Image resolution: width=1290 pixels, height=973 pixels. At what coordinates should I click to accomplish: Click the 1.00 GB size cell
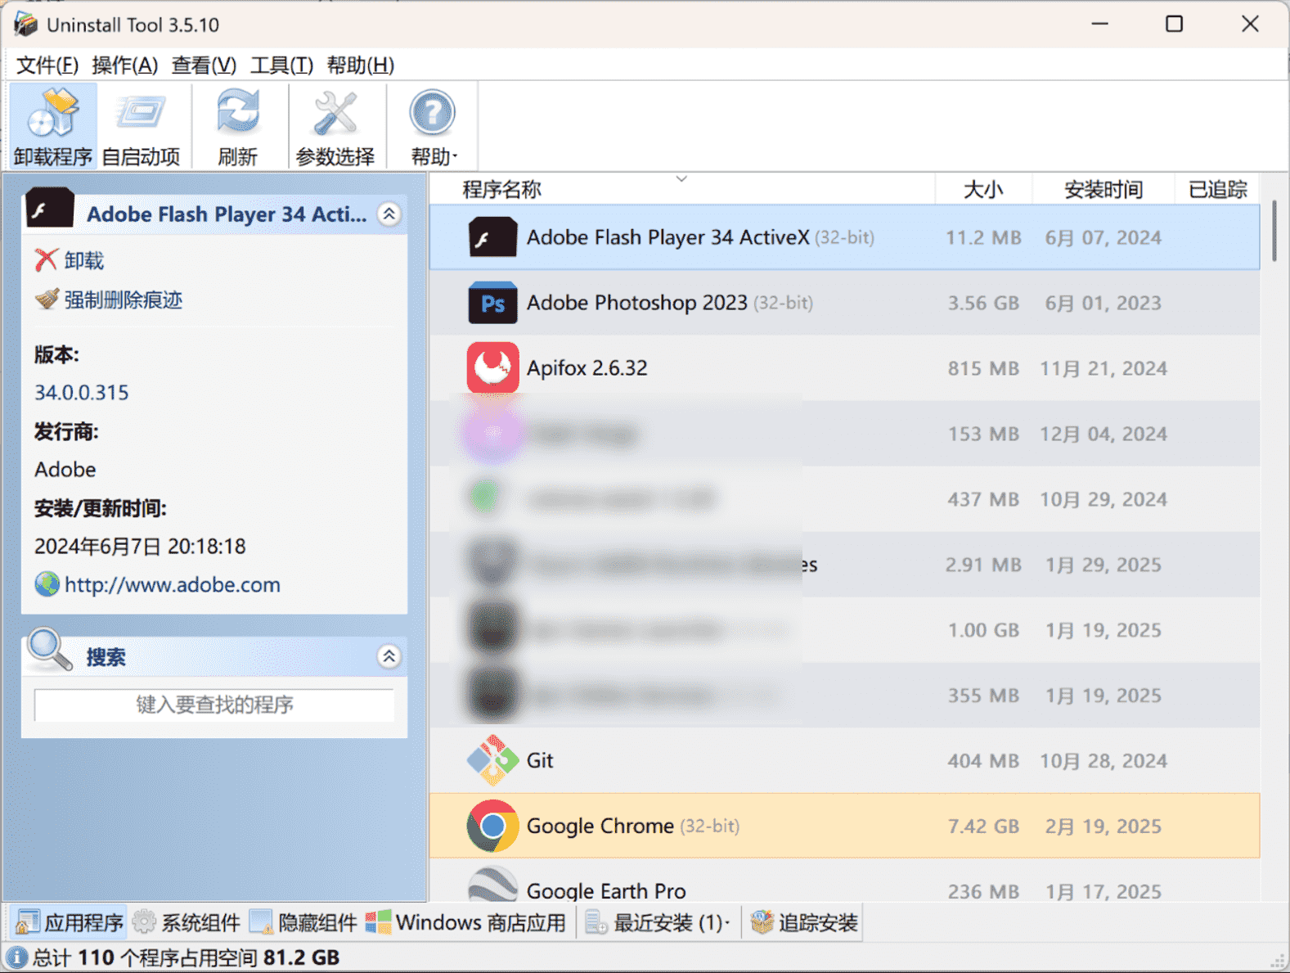[983, 631]
